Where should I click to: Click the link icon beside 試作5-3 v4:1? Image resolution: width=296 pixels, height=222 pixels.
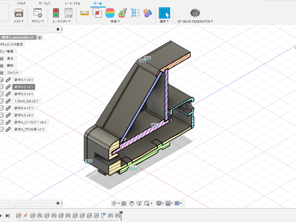pyautogui.click(x=8, y=94)
